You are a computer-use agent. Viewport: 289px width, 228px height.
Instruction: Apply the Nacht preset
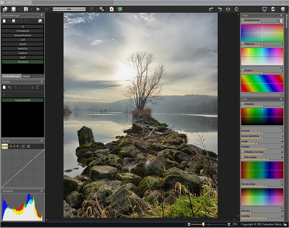point(23,44)
